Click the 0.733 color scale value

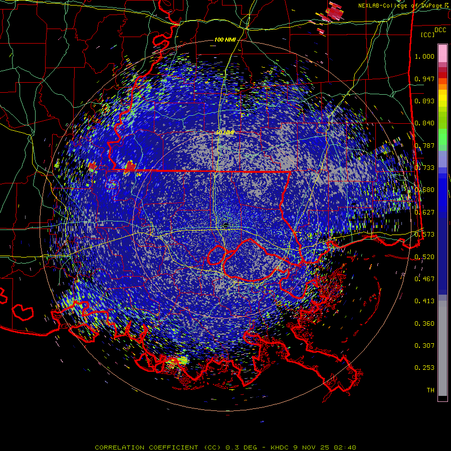tap(424, 168)
